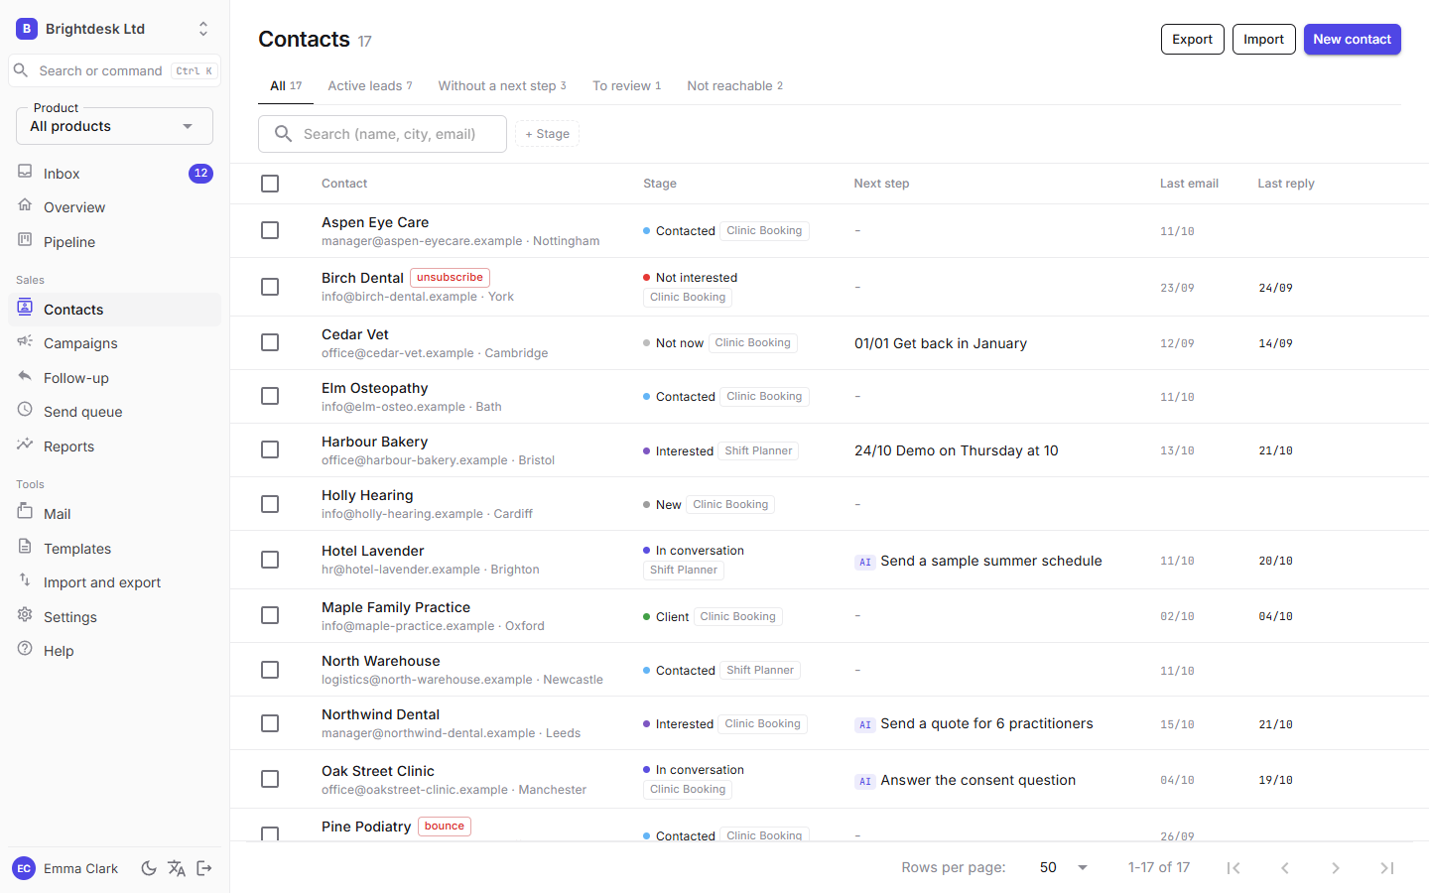Click the Oak Street Clinic name
Viewport: 1429px width, 893px height.
(378, 771)
